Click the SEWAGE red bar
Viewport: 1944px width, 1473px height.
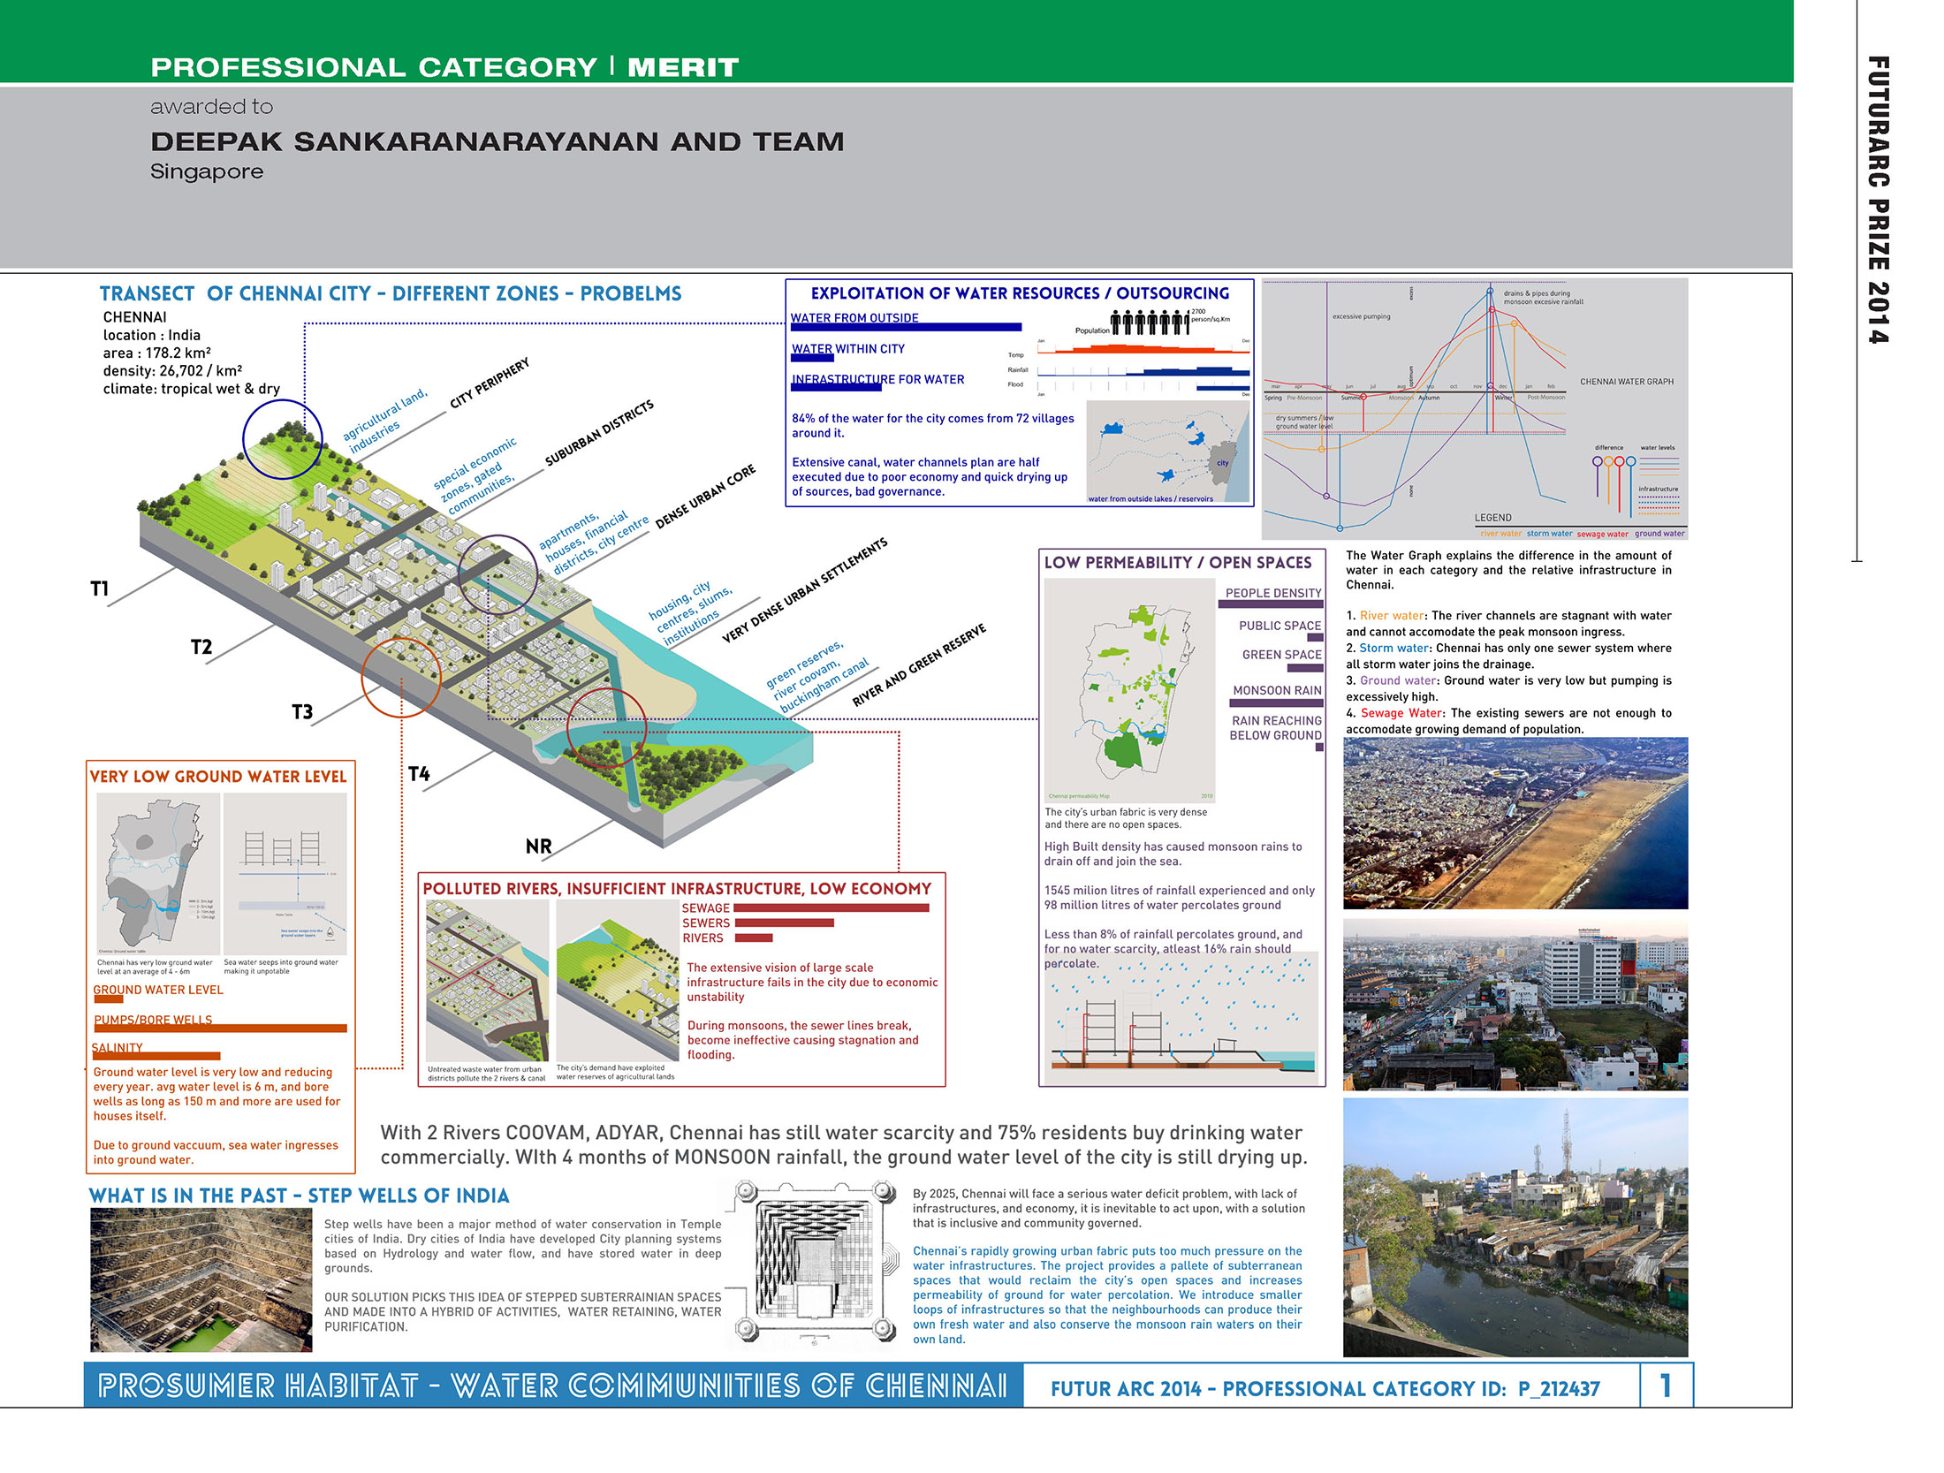pos(832,907)
